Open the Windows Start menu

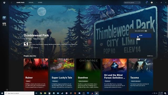2,93
